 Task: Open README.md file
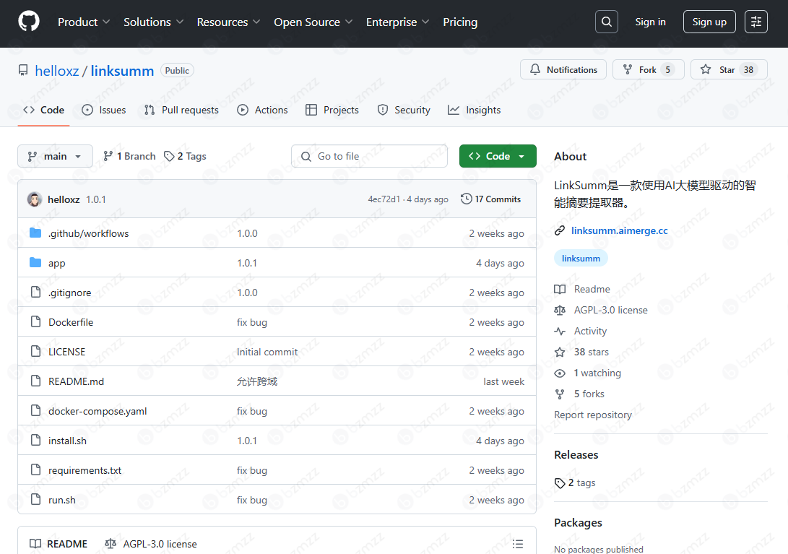pos(77,381)
